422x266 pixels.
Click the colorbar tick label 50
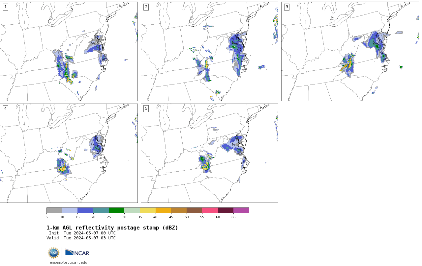coord(187,217)
